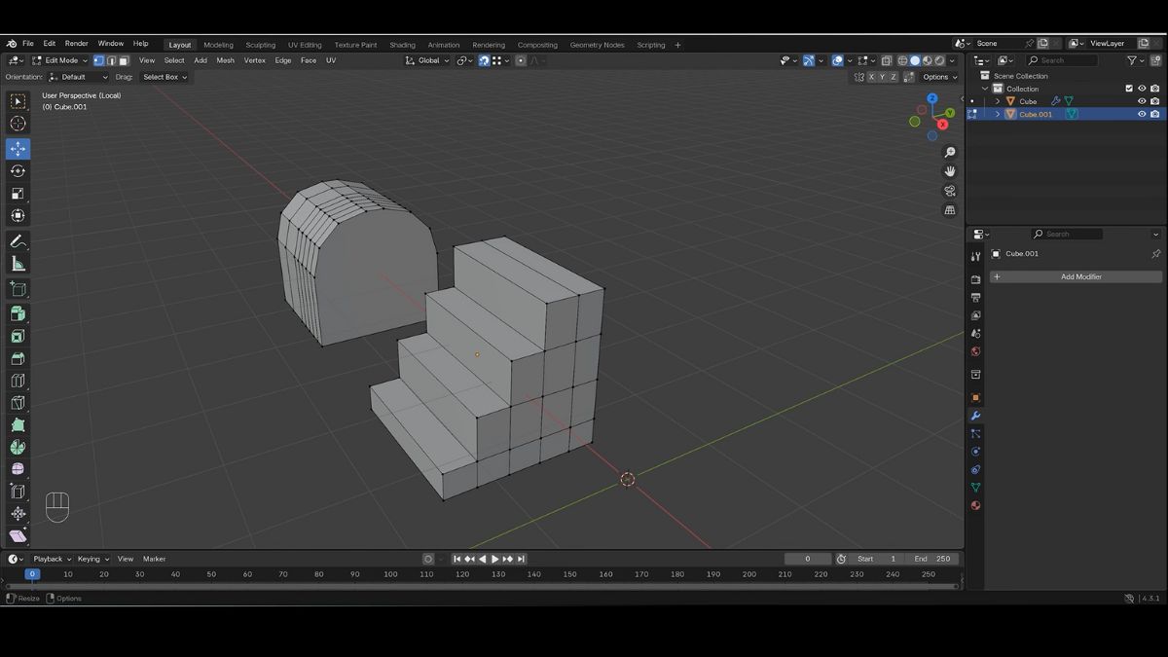Choose the Move tool
The height and width of the screenshot is (657, 1168).
pyautogui.click(x=18, y=149)
